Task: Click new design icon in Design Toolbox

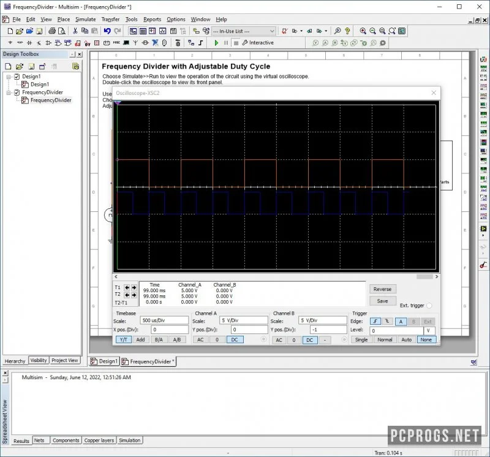Action: coord(8,66)
